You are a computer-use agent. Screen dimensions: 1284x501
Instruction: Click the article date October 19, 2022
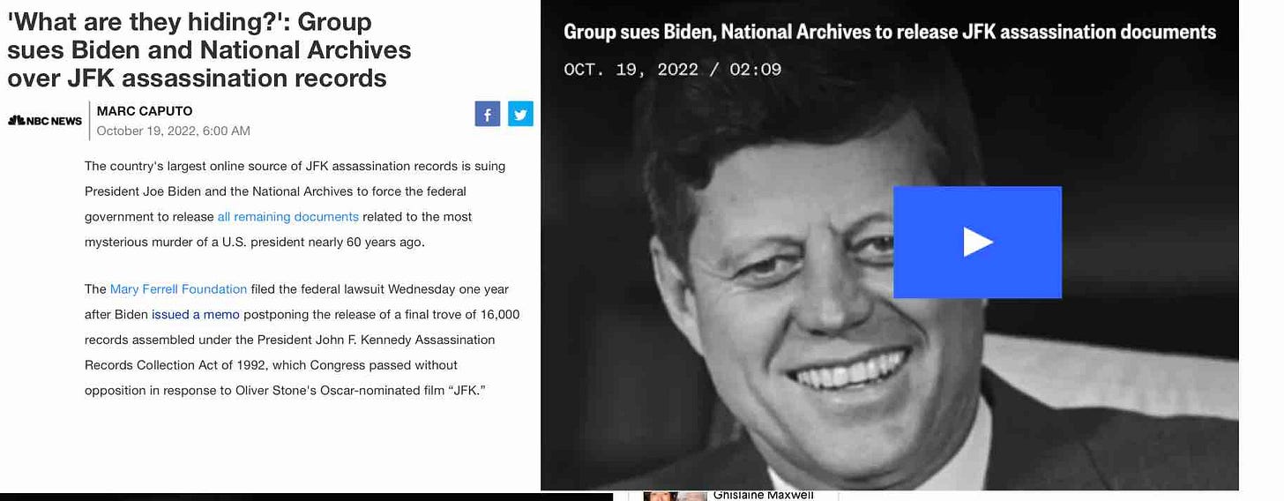(x=174, y=131)
